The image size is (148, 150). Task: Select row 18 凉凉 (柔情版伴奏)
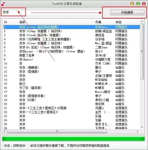(72, 96)
